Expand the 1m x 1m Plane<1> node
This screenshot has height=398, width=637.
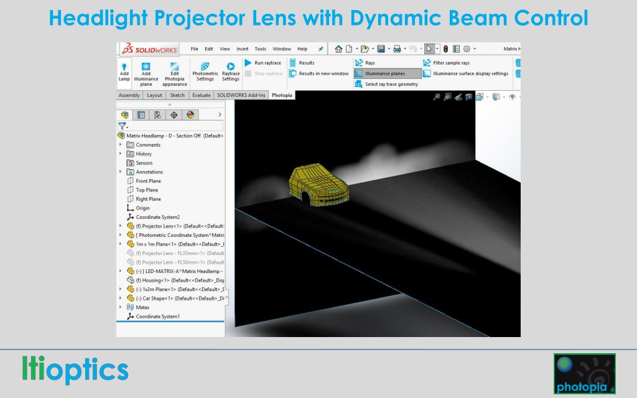coord(120,244)
